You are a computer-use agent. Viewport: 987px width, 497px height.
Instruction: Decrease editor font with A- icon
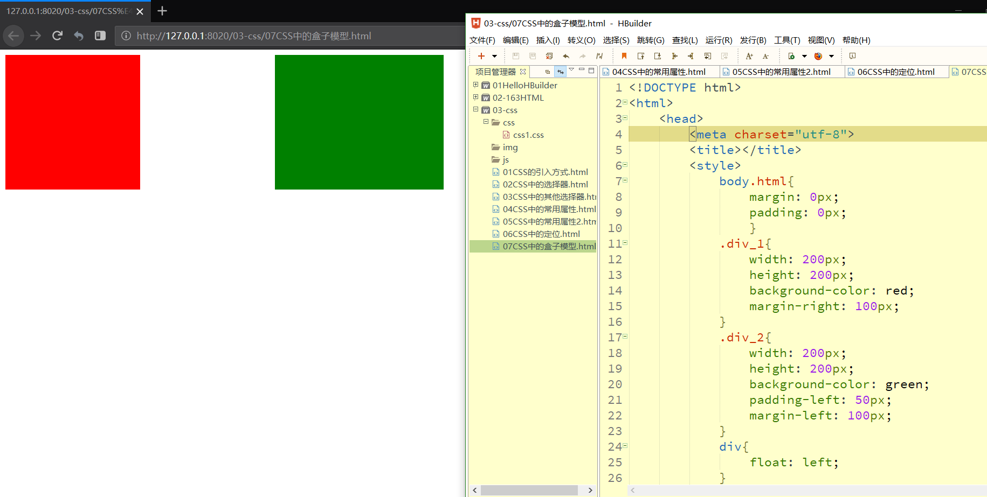click(765, 56)
